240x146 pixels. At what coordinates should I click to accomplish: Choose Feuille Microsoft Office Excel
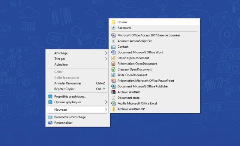(154, 104)
